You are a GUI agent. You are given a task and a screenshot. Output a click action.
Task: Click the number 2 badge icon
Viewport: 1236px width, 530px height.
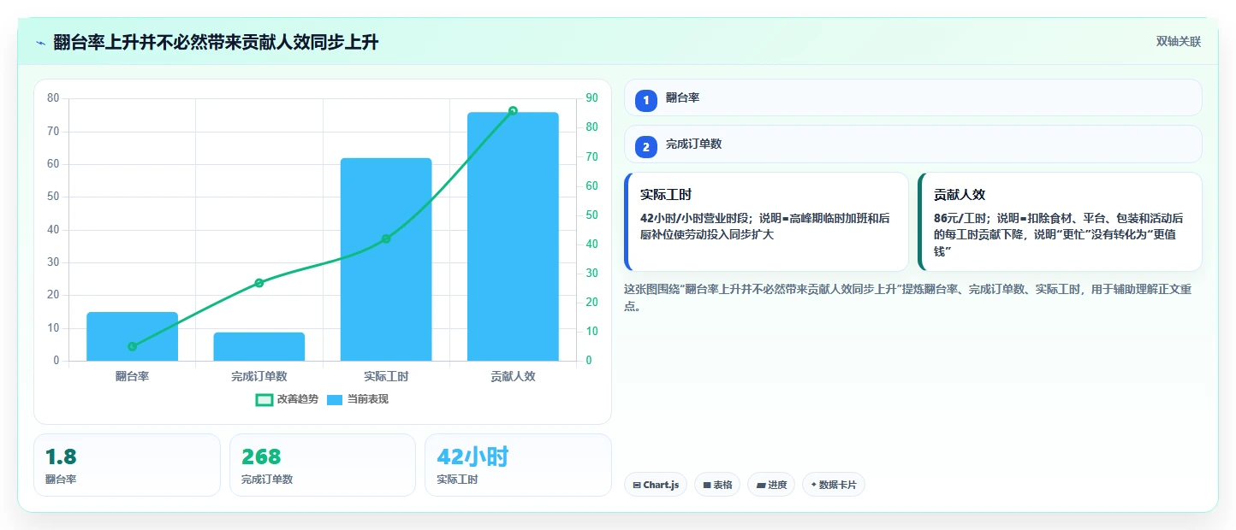pos(646,147)
